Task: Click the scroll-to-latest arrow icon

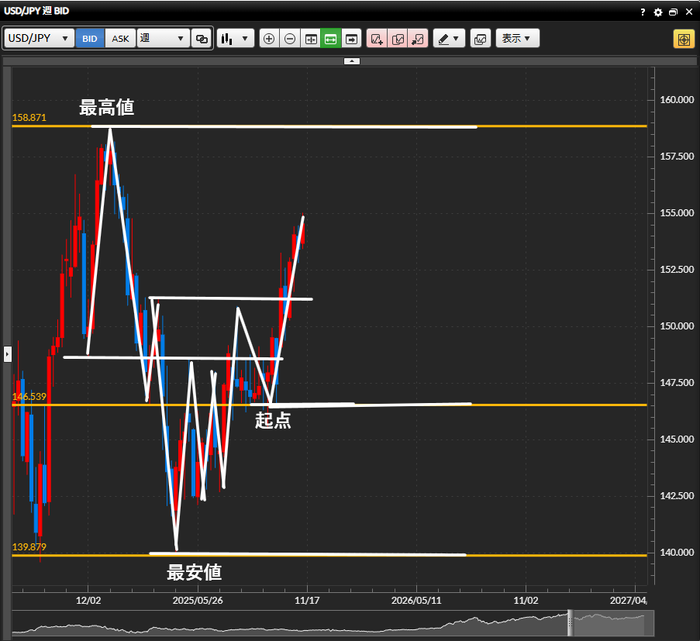Action: click(x=352, y=39)
